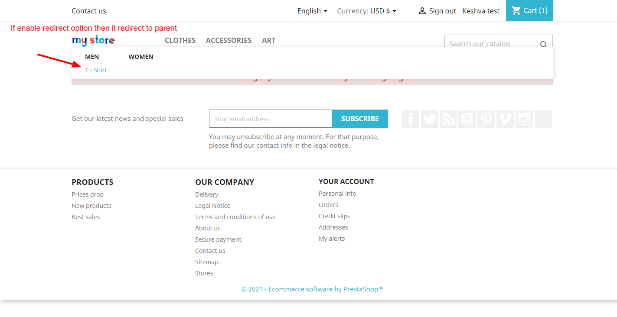Image resolution: width=617 pixels, height=317 pixels.
Task: Open Terms and conditions of use
Action: coord(235,217)
